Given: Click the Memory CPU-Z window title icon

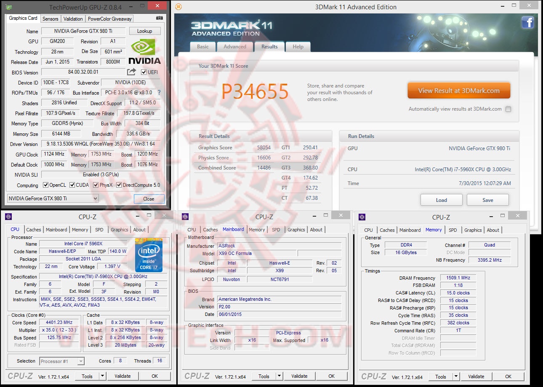Looking at the screenshot, I should 362,217.
